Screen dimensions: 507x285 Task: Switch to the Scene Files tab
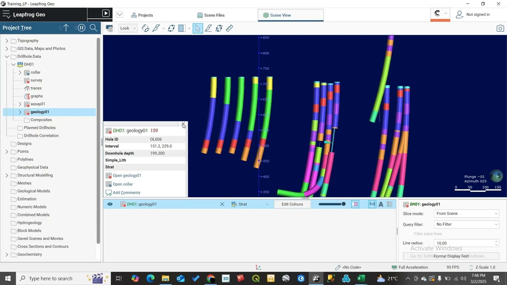[211, 15]
